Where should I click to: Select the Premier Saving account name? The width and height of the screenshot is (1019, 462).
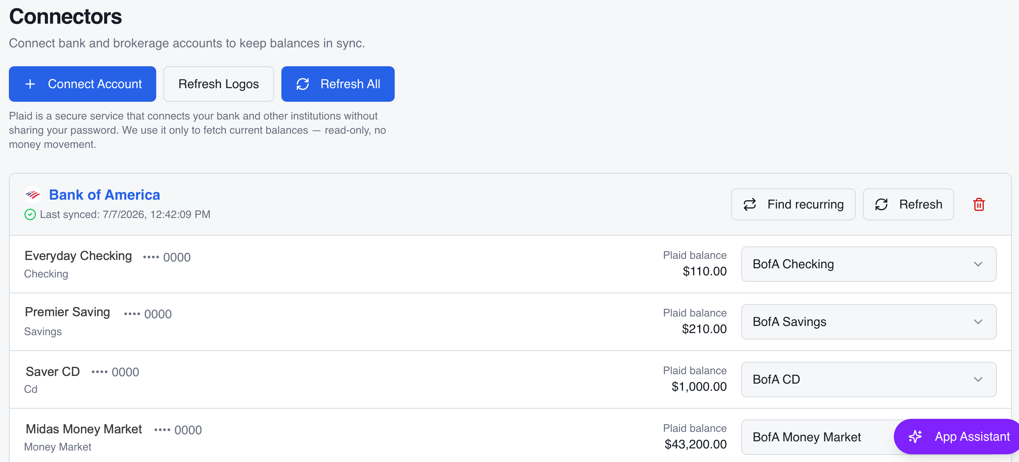(x=67, y=312)
